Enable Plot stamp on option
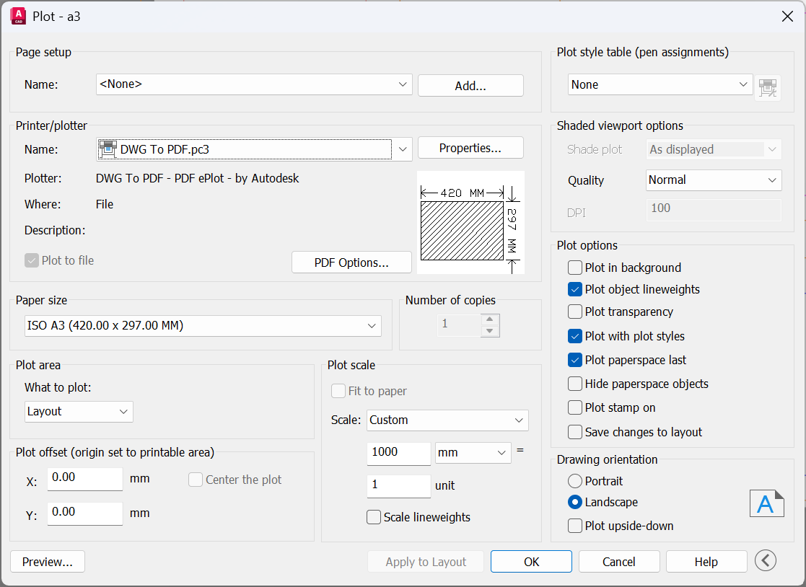The image size is (806, 587). [575, 407]
